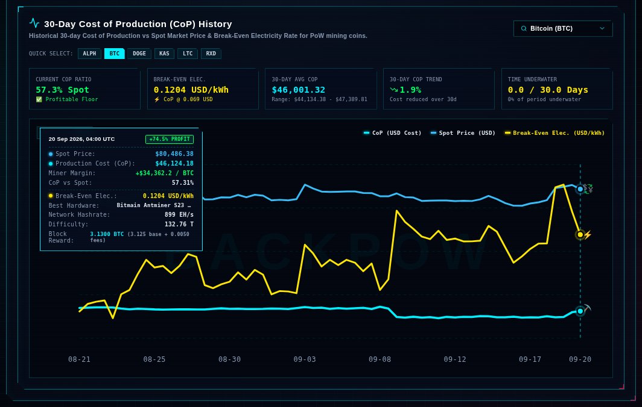This screenshot has height=407, width=642.
Task: Click the 0.0 / 30.0 Days underwater value
Action: tap(548, 90)
